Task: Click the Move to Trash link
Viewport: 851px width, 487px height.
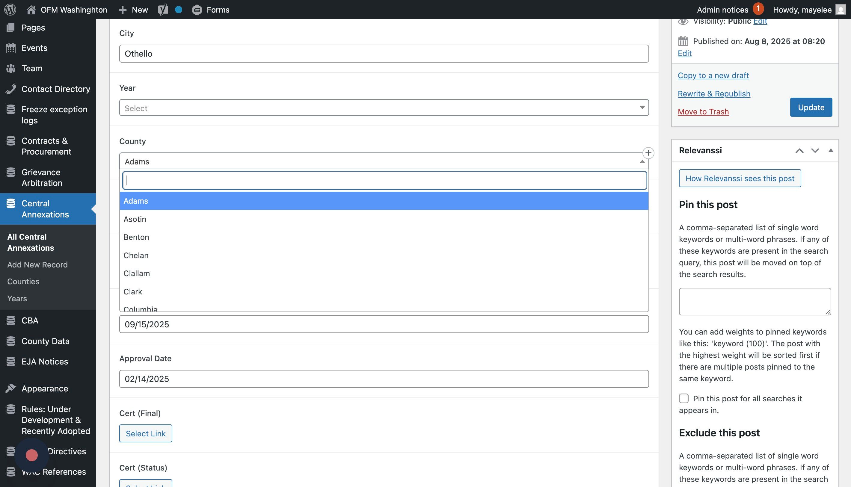Action: [703, 112]
